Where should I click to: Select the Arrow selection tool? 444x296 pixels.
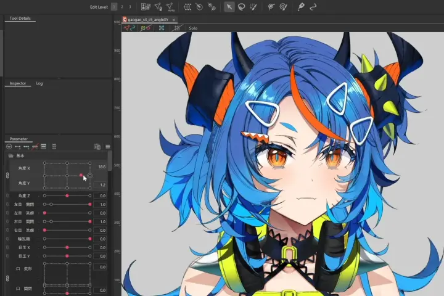pos(229,7)
